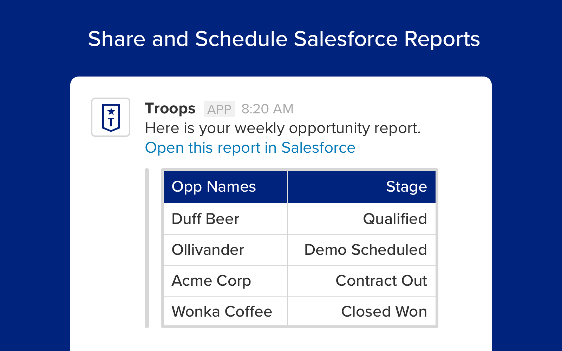
Task: Click the Opp Names column header
Action: [214, 187]
